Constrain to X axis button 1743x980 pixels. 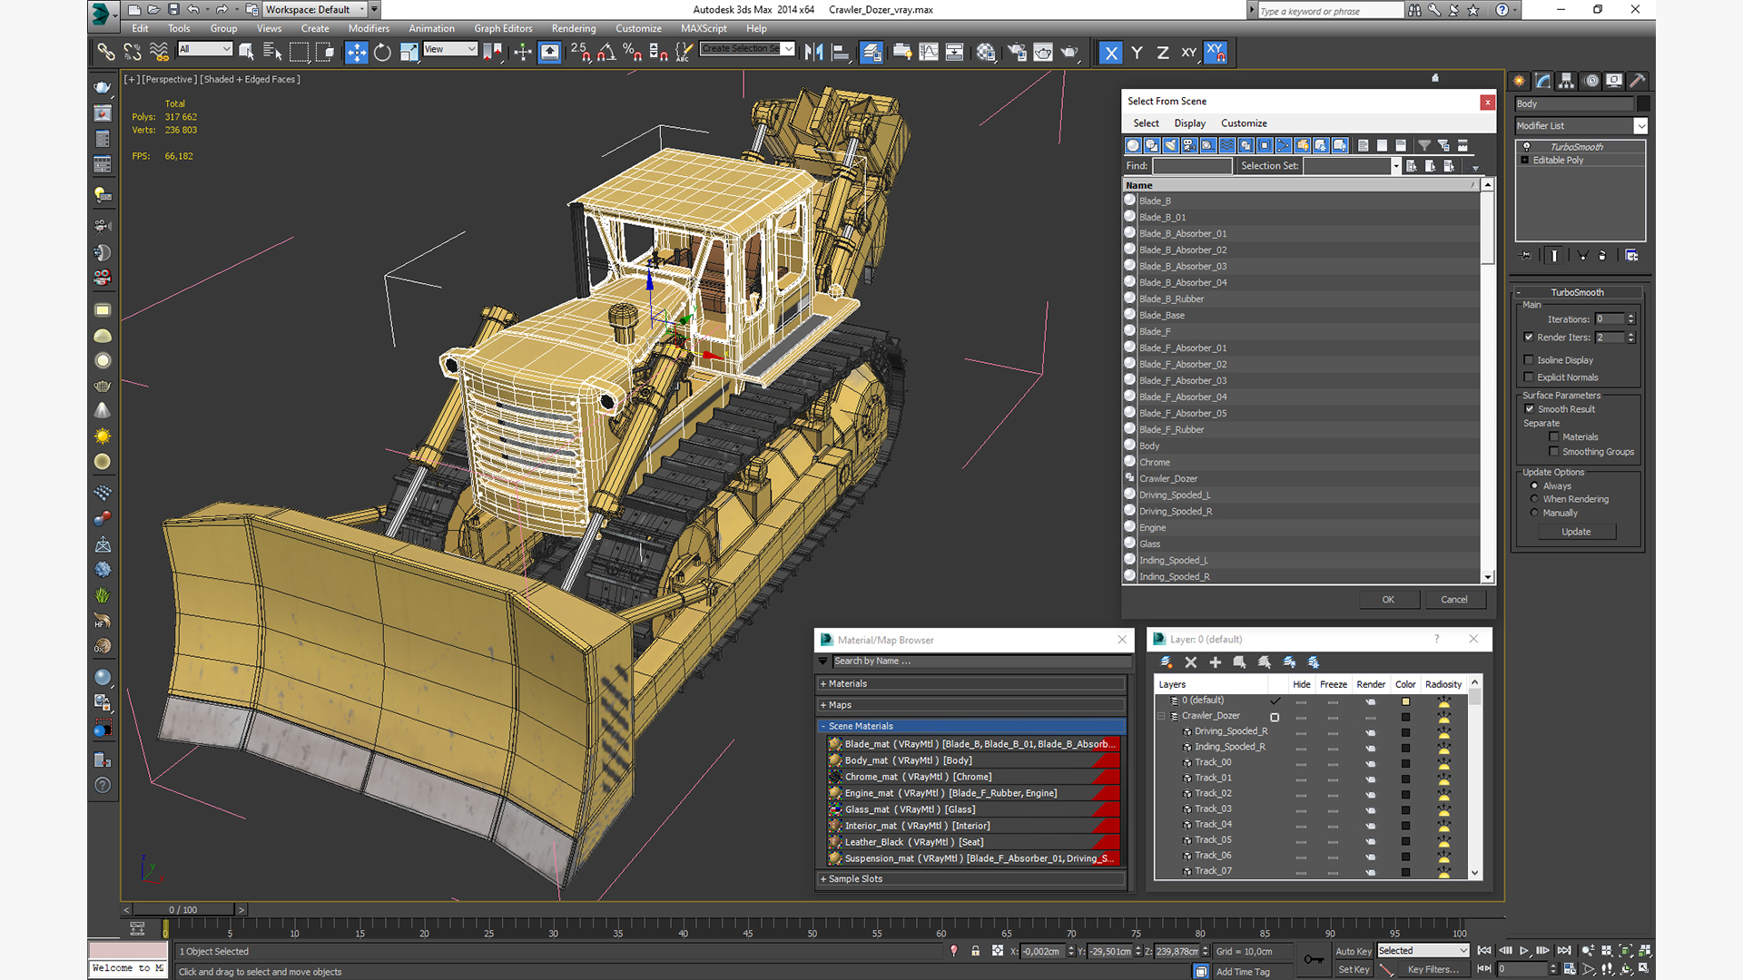tap(1110, 53)
